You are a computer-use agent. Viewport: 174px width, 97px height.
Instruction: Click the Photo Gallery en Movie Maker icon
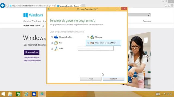pyautogui.click(x=92, y=43)
